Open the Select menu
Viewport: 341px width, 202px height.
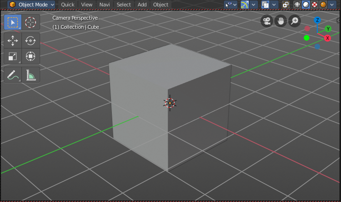coord(124,5)
